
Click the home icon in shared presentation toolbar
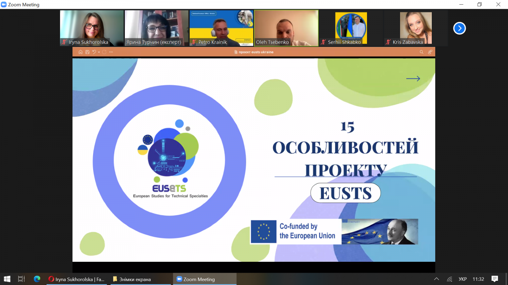(80, 52)
